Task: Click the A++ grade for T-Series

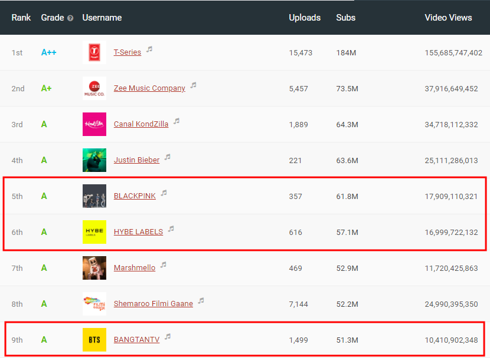Action: pyautogui.click(x=49, y=52)
